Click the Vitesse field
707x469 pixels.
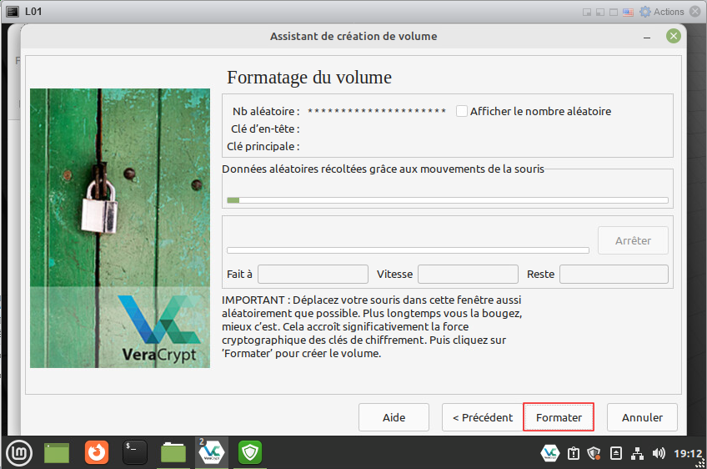(468, 275)
